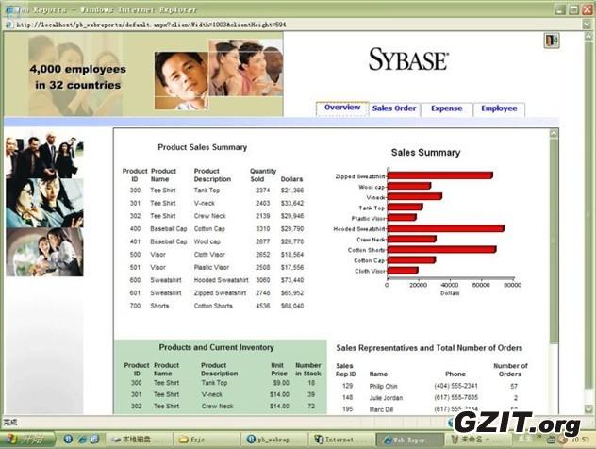The image size is (596, 449).
Task: Click the show desktop quick launch icon
Action: (94, 440)
